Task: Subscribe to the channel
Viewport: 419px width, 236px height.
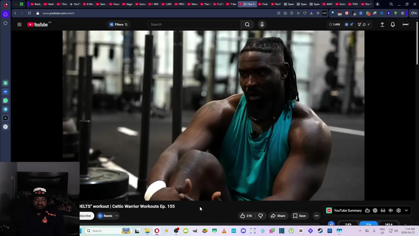Action: point(86,216)
